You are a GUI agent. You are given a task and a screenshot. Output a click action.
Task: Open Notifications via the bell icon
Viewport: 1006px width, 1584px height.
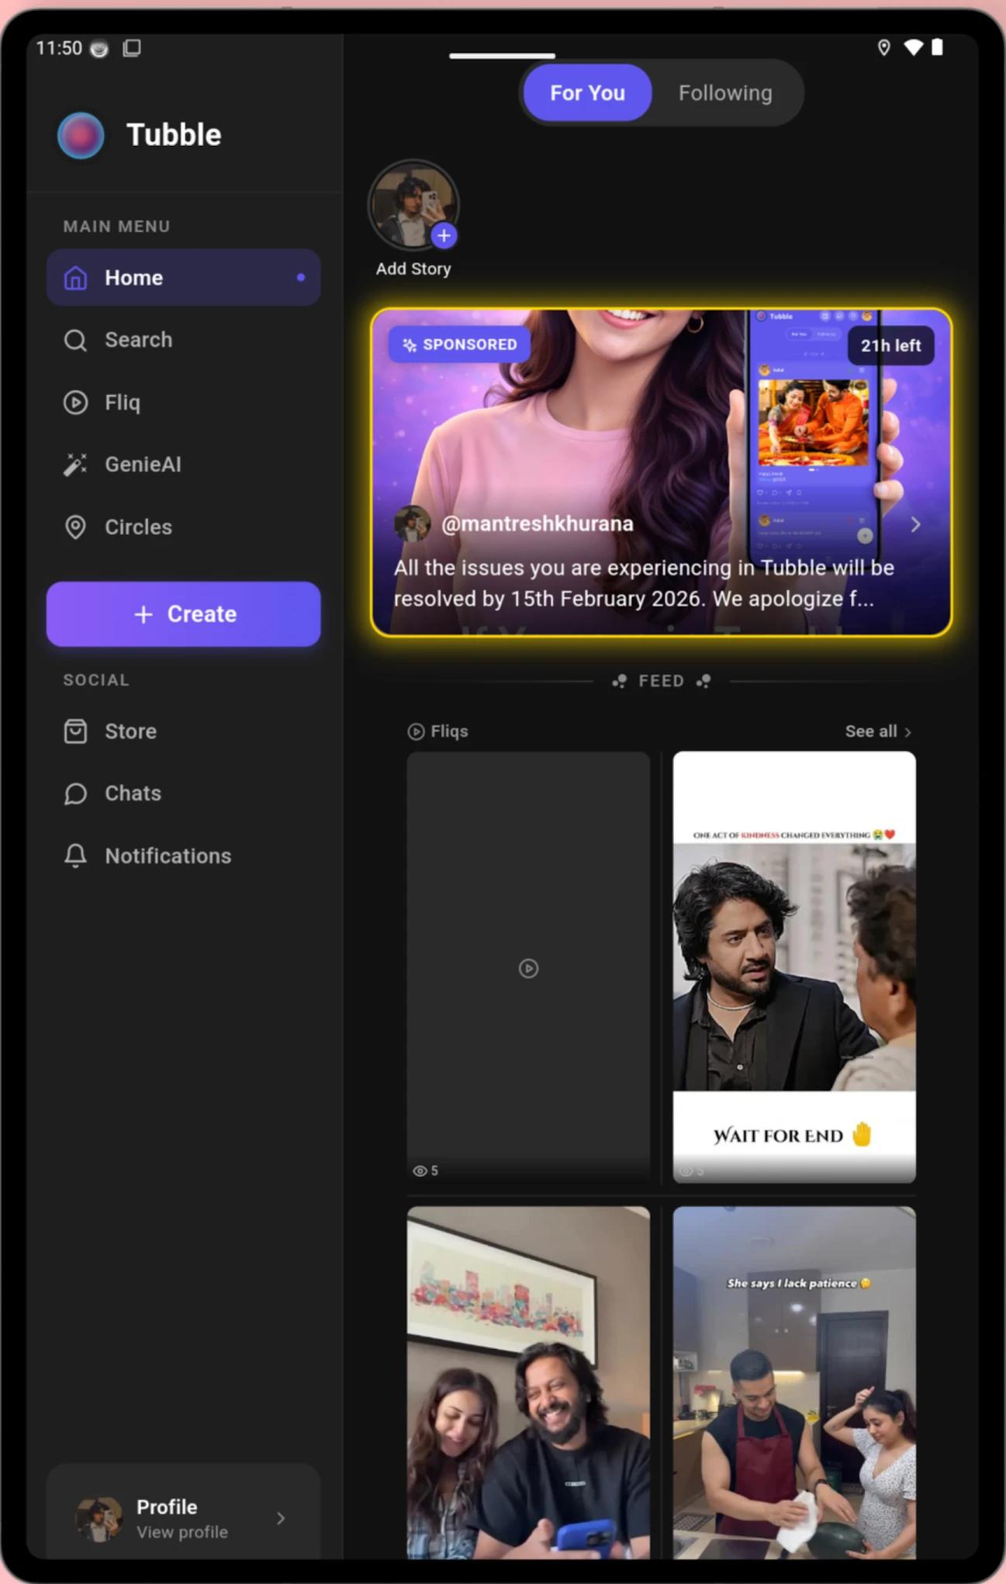coord(75,856)
